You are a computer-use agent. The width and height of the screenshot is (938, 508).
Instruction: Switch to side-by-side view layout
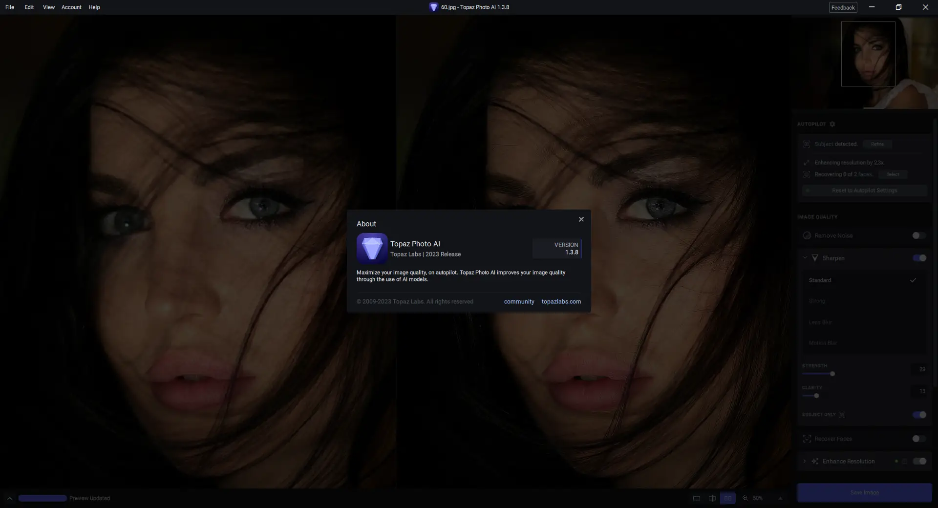coord(728,498)
